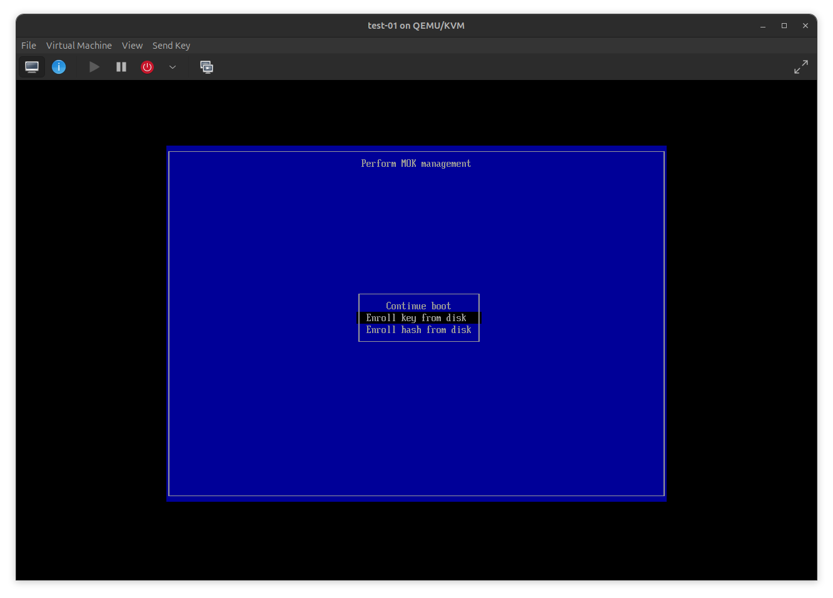Pause the virtual machine
This screenshot has height=598, width=833.
click(121, 67)
